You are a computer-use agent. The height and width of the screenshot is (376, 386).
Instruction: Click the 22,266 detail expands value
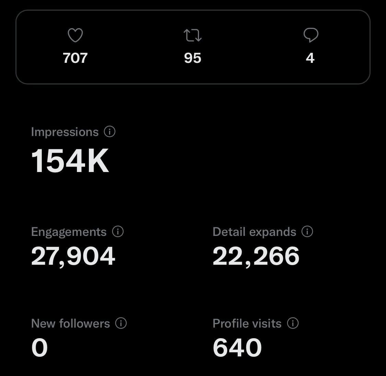(256, 257)
